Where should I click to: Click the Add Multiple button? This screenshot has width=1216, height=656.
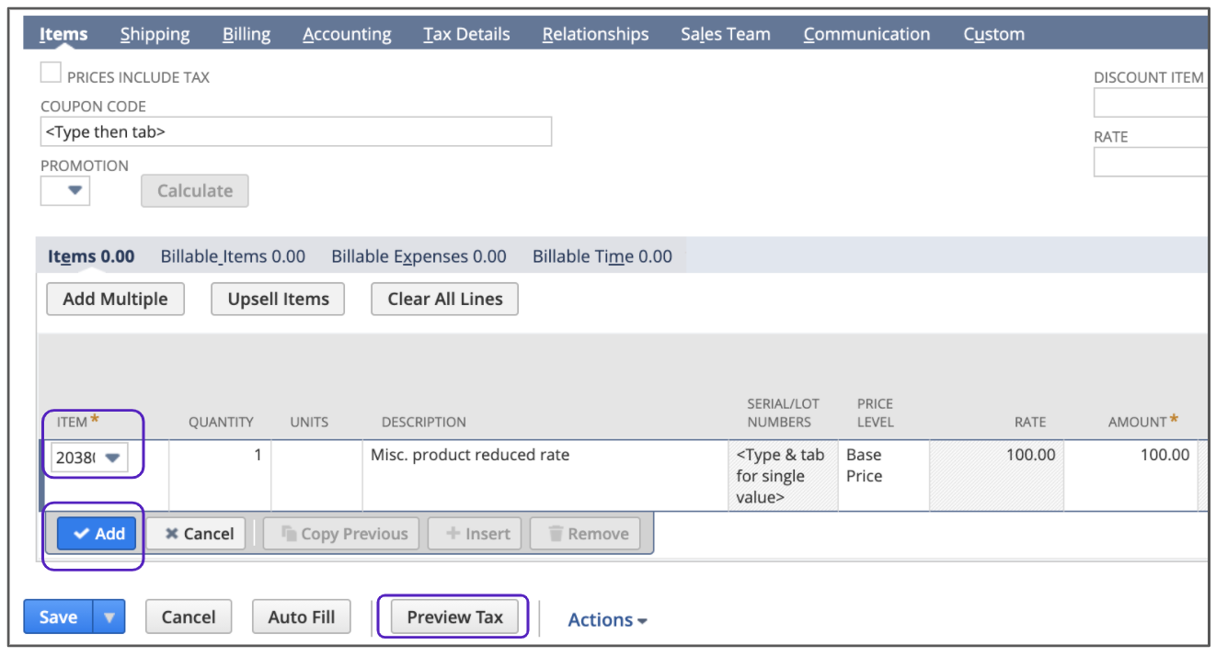115,300
